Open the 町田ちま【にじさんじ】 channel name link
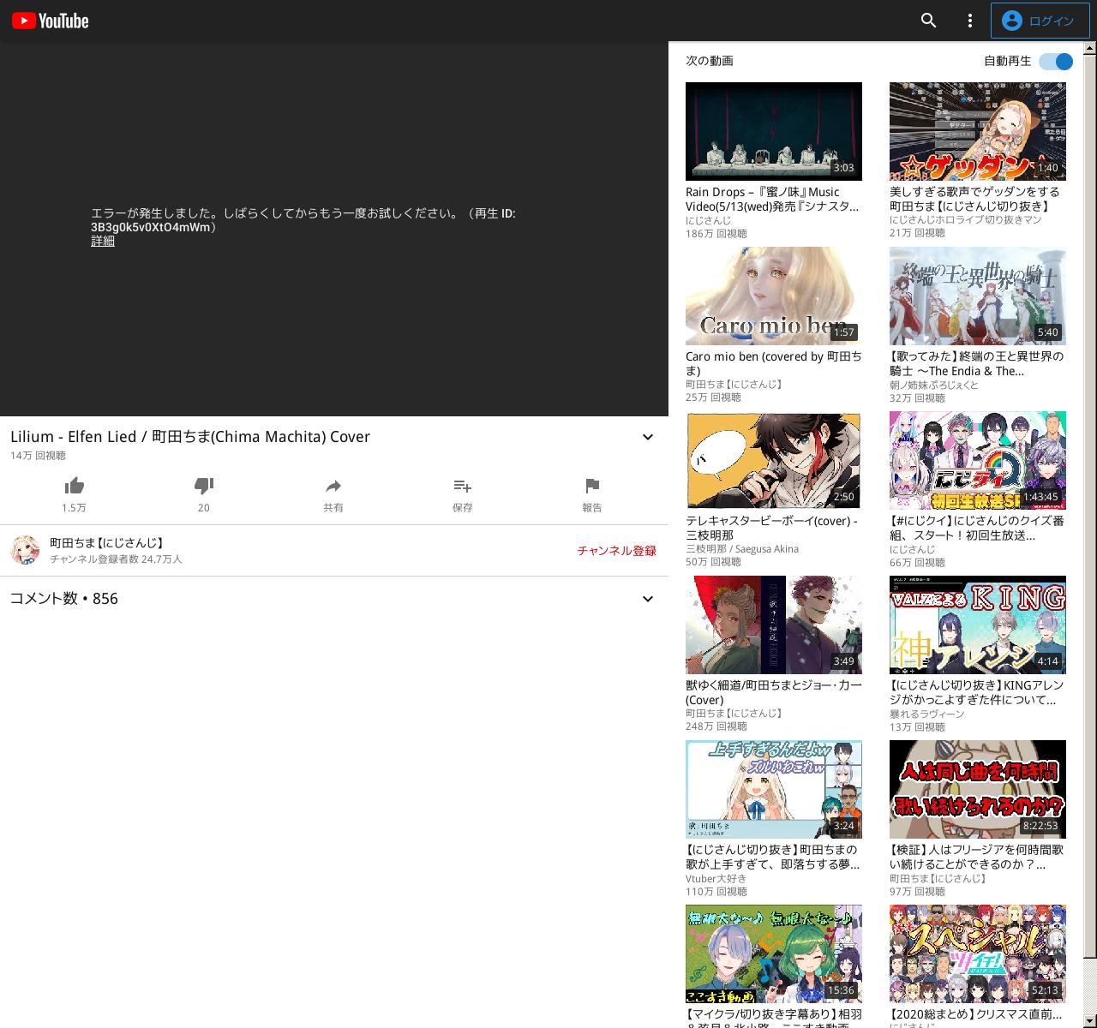 pos(106,543)
